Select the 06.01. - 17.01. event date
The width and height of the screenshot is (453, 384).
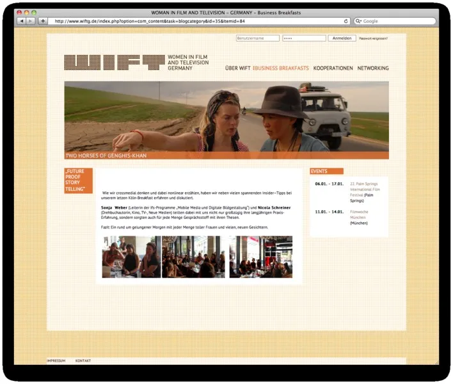point(330,184)
